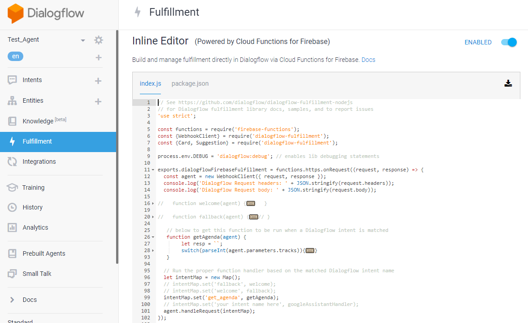
Task: Disable the inline editor toggle
Action: click(x=508, y=42)
